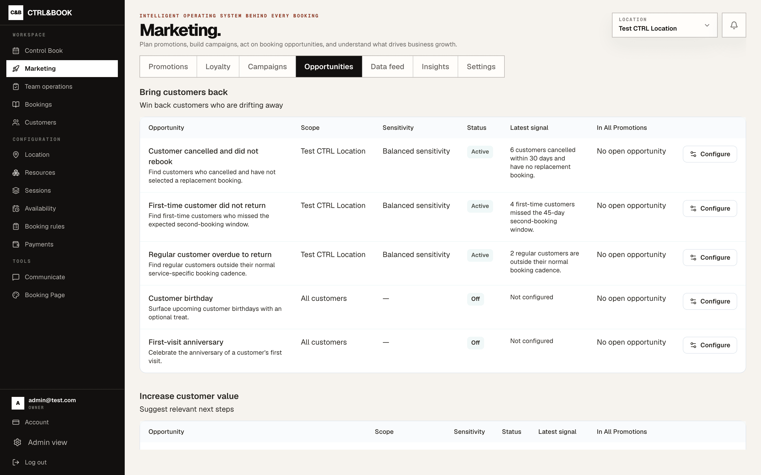
Task: Click 'Balanced sensitivity' in regular customer row
Action: pyautogui.click(x=416, y=254)
